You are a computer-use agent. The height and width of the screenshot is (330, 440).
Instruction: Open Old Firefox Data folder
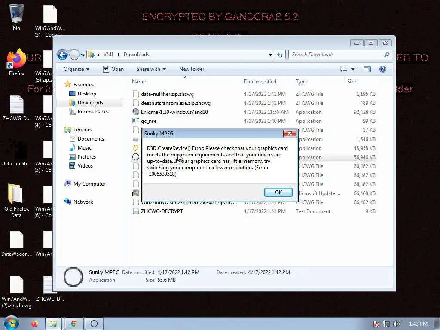(x=16, y=201)
